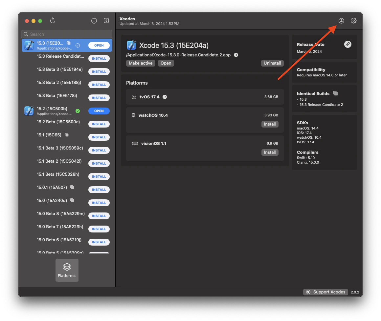This screenshot has width=381, height=321.
Task: Click the identical builds icon beside 15.0 (15A240d)
Action: point(72,200)
